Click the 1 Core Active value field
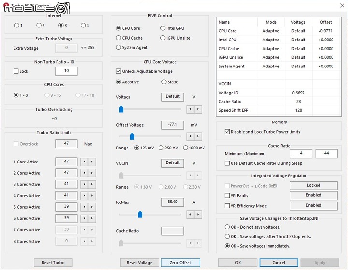This screenshot has width=348, height=270. (66, 162)
